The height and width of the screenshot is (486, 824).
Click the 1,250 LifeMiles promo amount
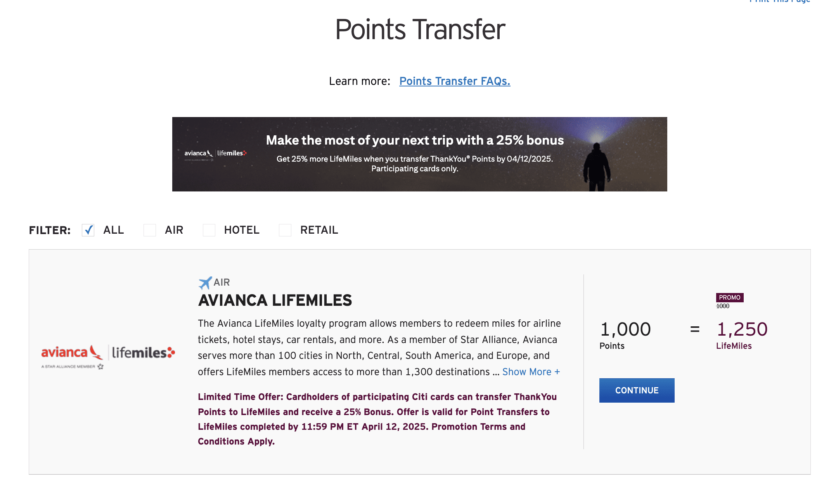tap(742, 329)
